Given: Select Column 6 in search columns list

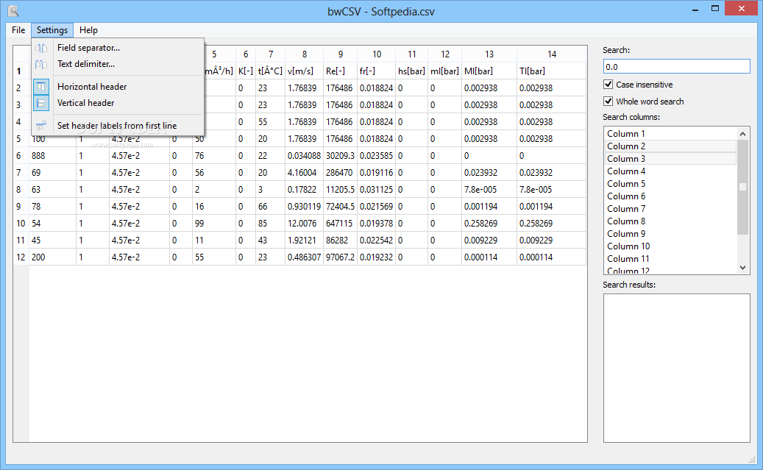Looking at the screenshot, I should (x=670, y=196).
